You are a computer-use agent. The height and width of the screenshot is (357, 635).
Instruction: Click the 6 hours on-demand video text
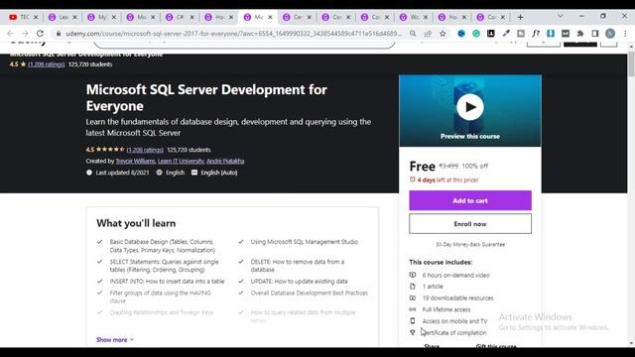coord(456,276)
